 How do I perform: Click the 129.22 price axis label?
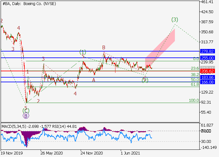(207, 92)
